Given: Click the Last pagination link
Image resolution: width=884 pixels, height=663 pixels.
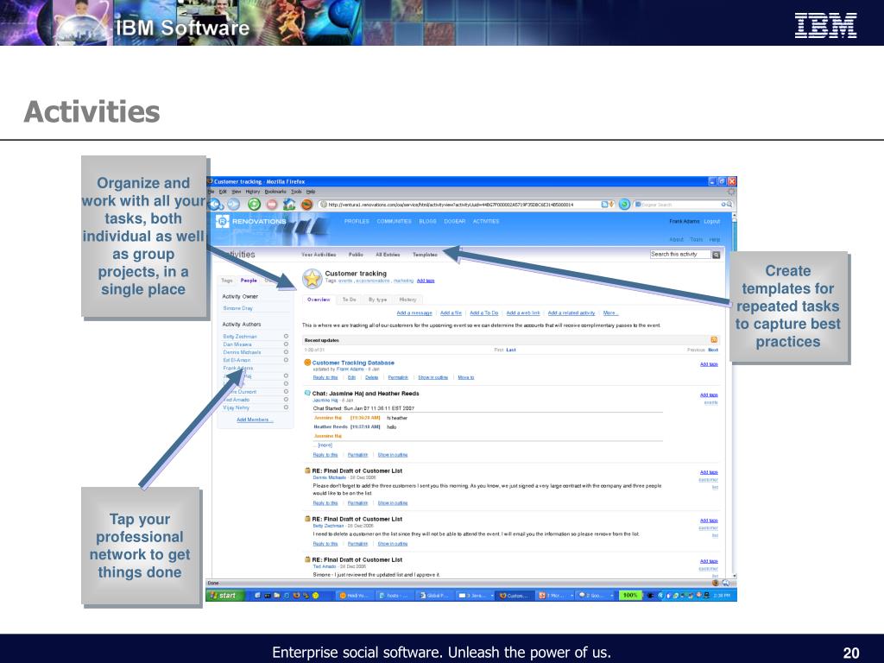Looking at the screenshot, I should click(511, 350).
